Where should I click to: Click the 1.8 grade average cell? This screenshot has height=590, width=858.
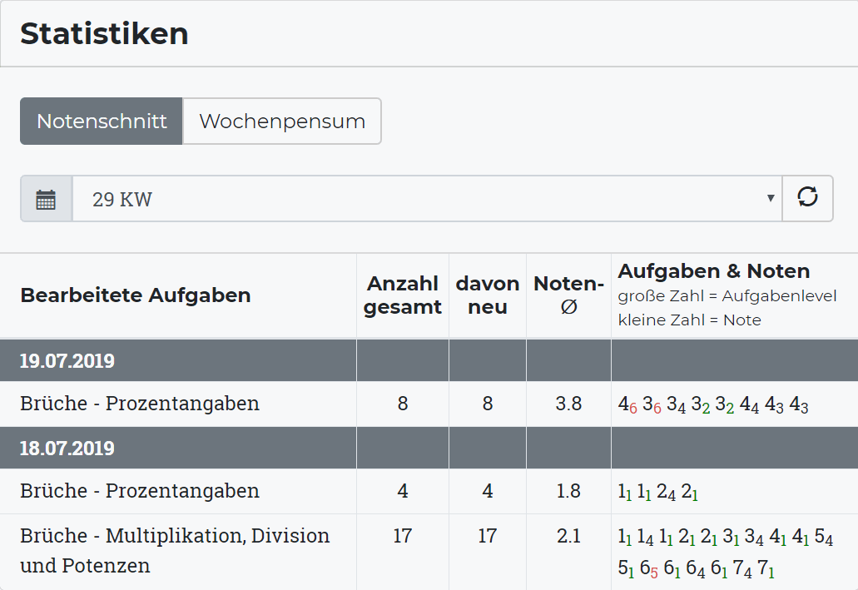pos(568,492)
